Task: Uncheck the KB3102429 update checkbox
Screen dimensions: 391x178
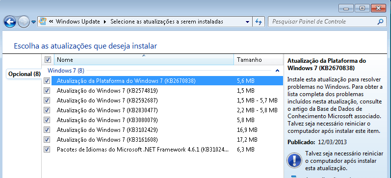Action: 47,129
